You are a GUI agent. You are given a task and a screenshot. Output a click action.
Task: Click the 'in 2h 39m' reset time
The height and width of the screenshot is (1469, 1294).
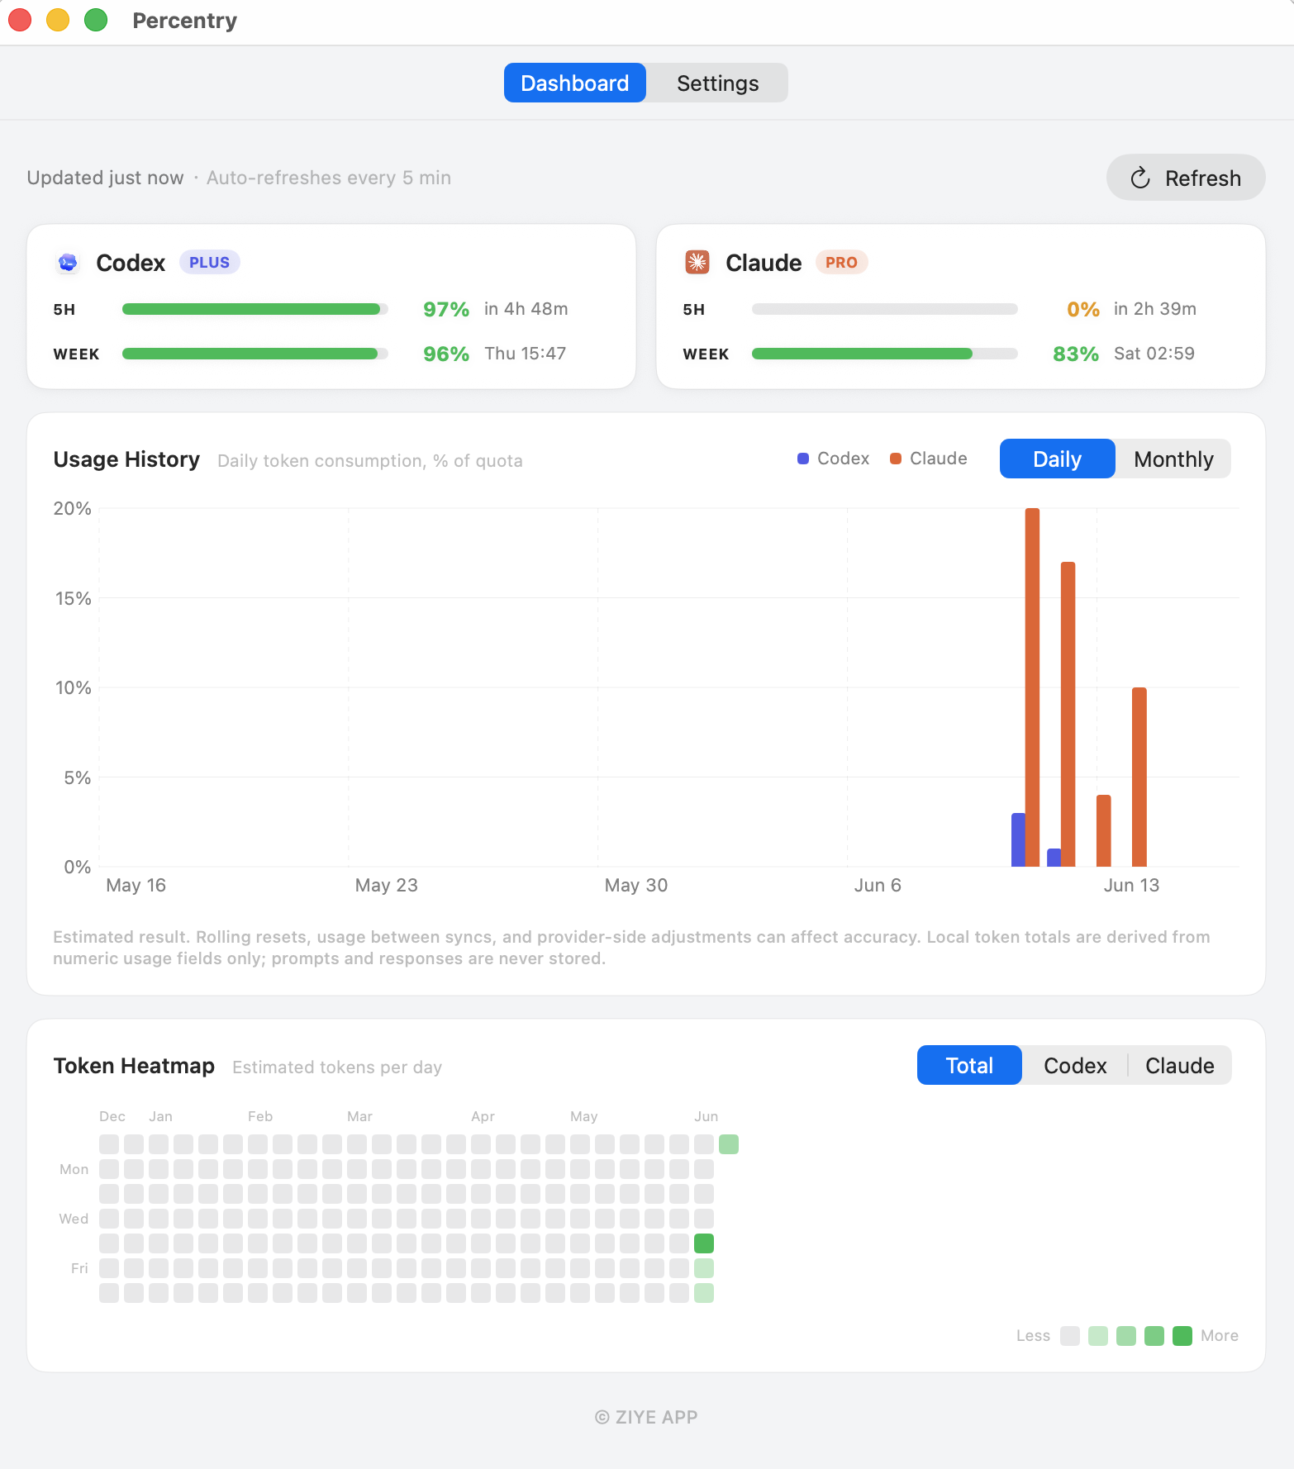tap(1155, 309)
